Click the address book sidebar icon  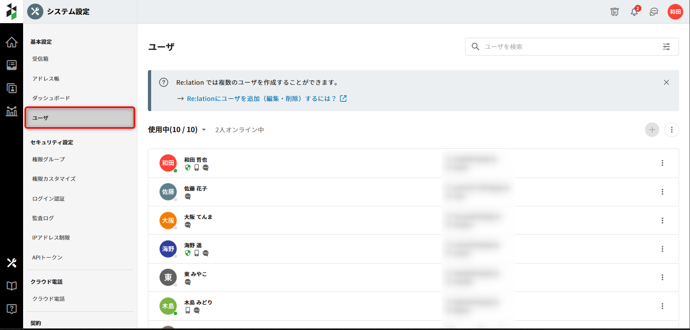[11, 88]
